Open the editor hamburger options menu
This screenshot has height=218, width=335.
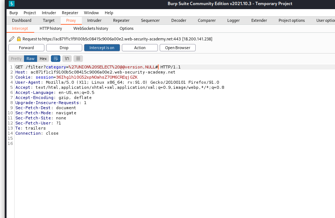pyautogui.click(x=78, y=59)
